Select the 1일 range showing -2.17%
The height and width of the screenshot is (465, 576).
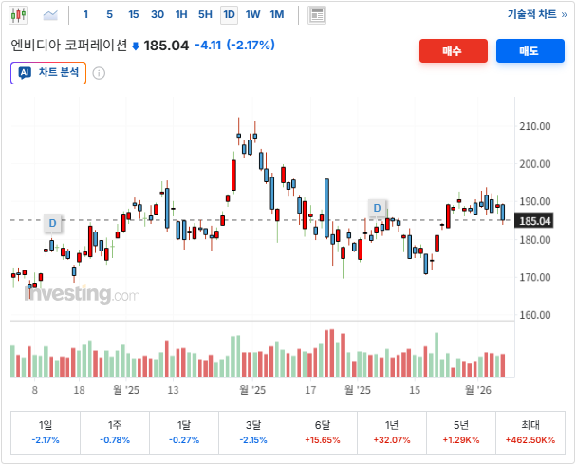click(46, 433)
